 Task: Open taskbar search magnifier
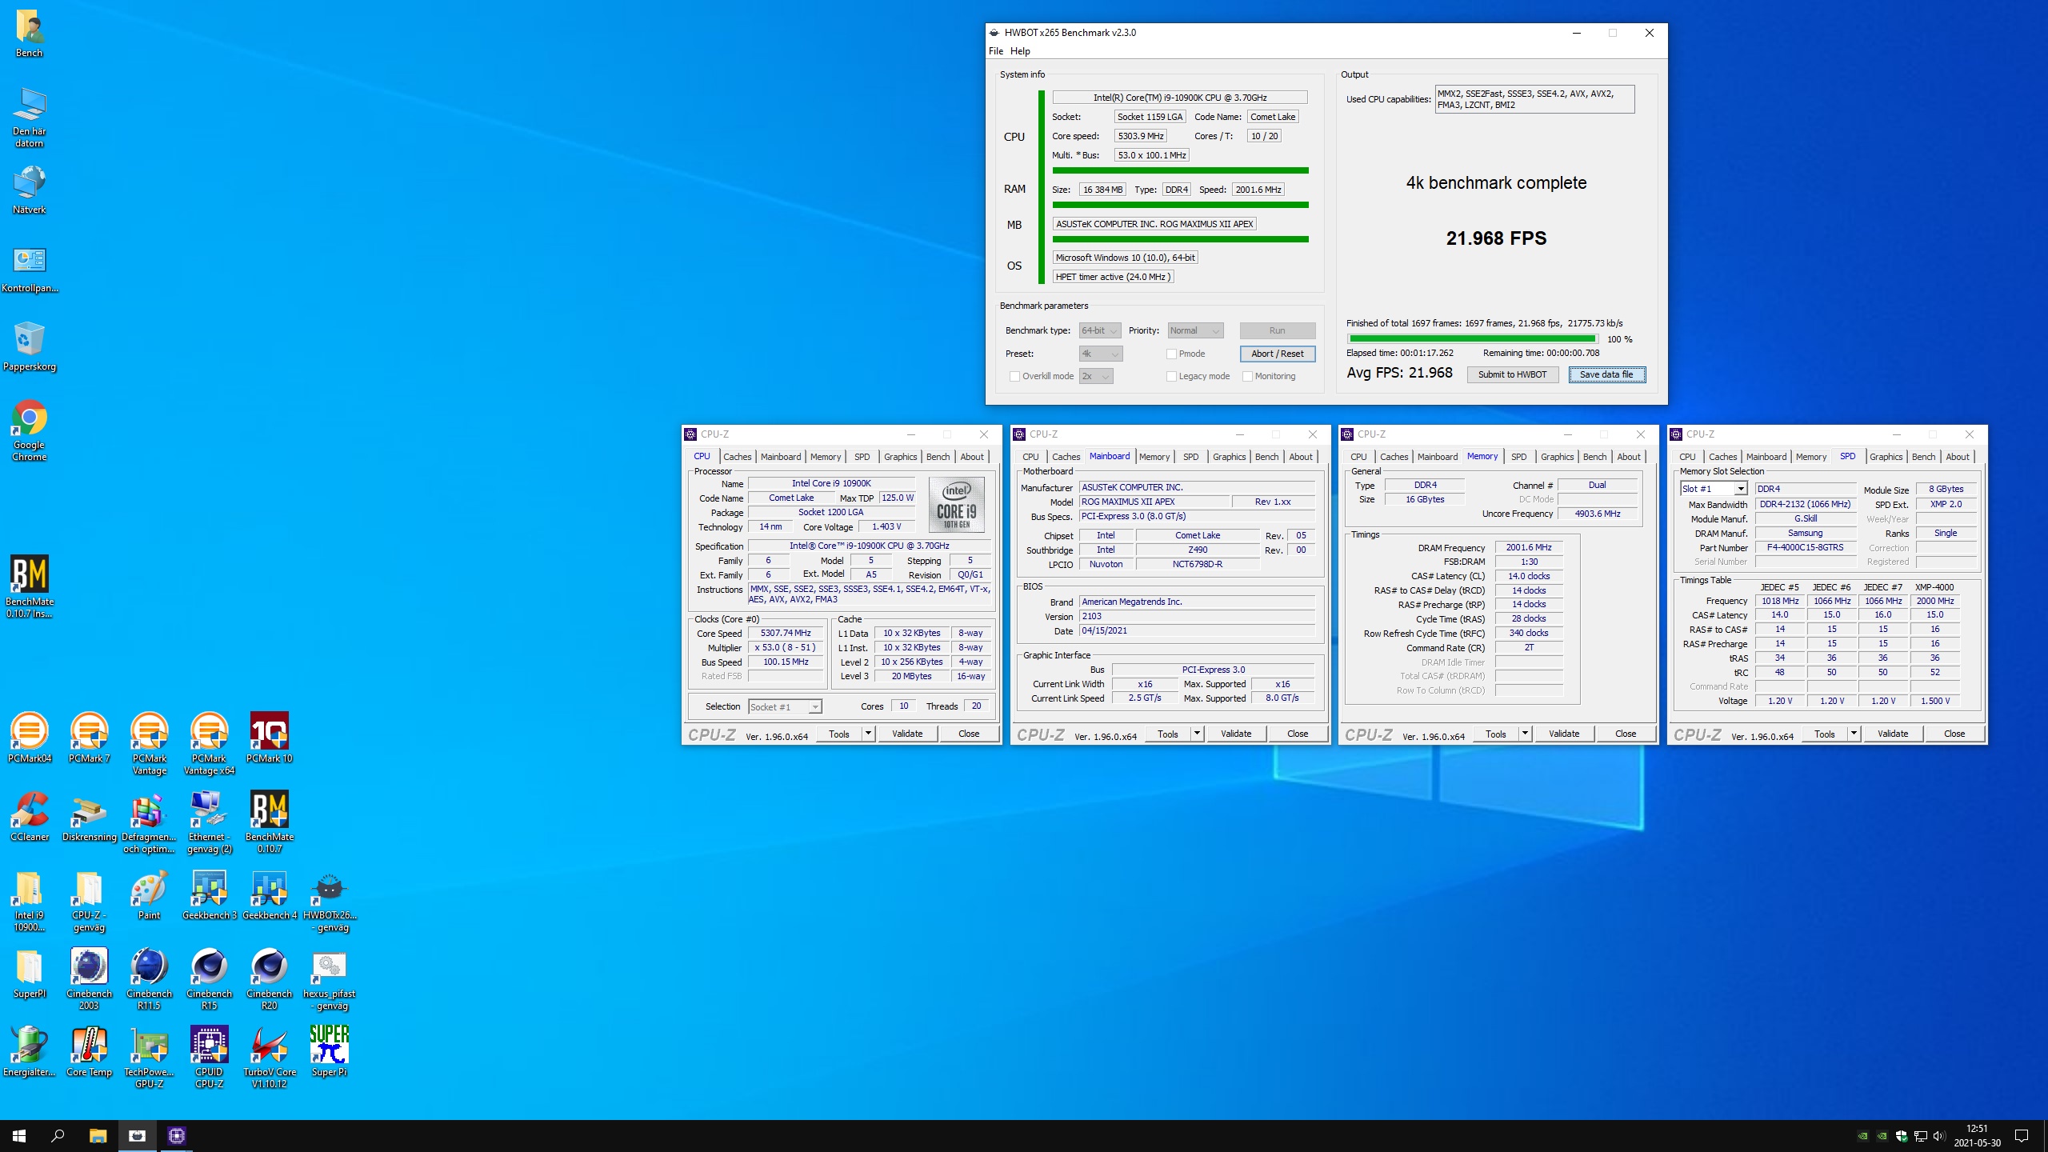[x=58, y=1135]
